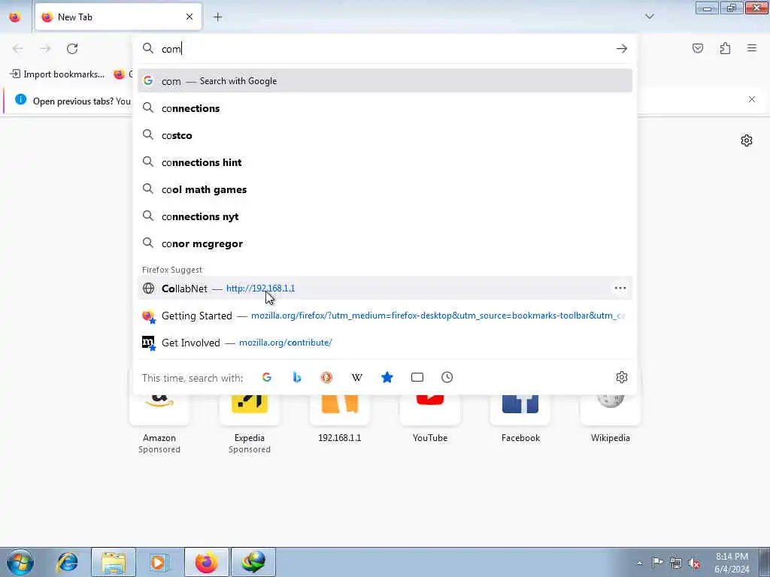Select 'connections nyt' suggestion
The width and height of the screenshot is (770, 577).
pos(385,216)
